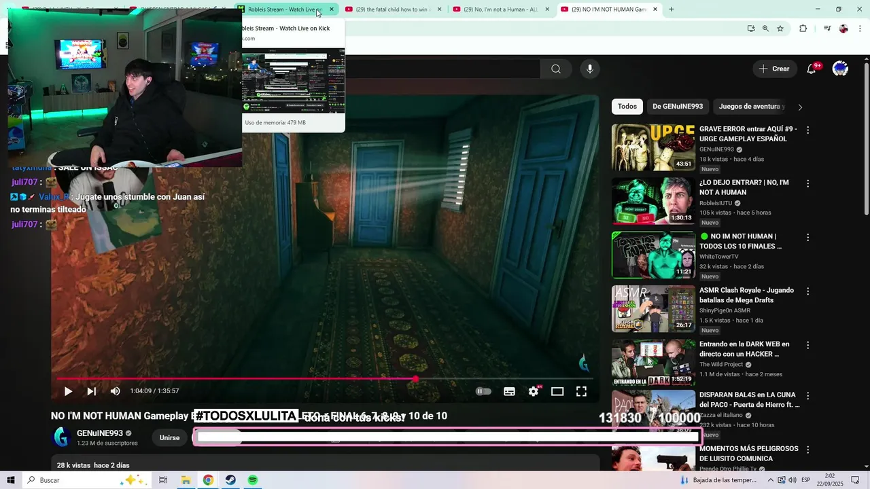
Task: Seek on the red video progress bar
Action: 325,378
